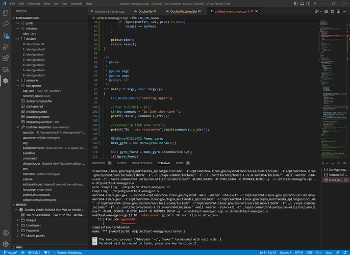Collapse Custom Properties node

18,127
